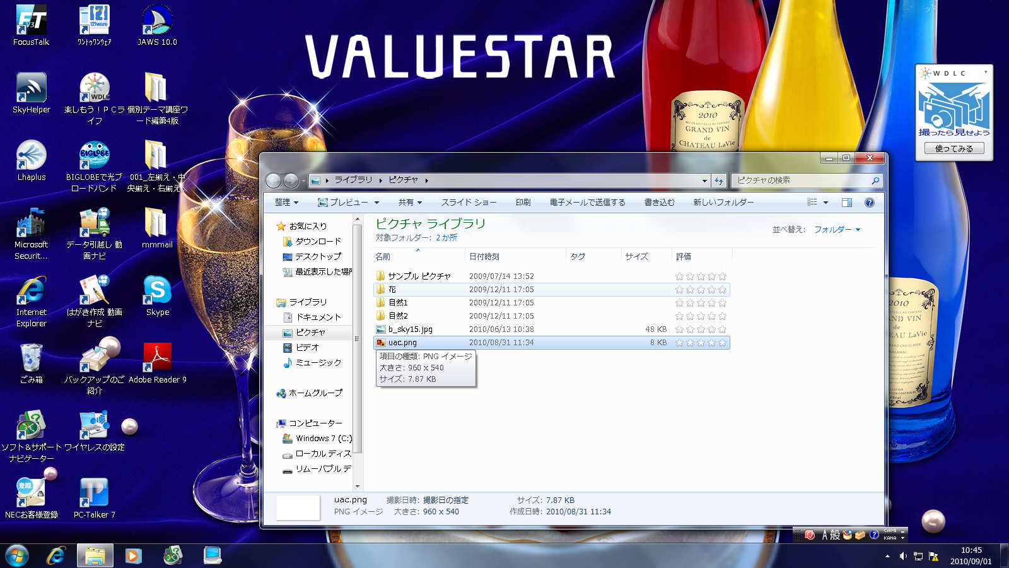Open Microsoft Security desktop icon
This screenshot has height=568, width=1009.
click(x=31, y=234)
